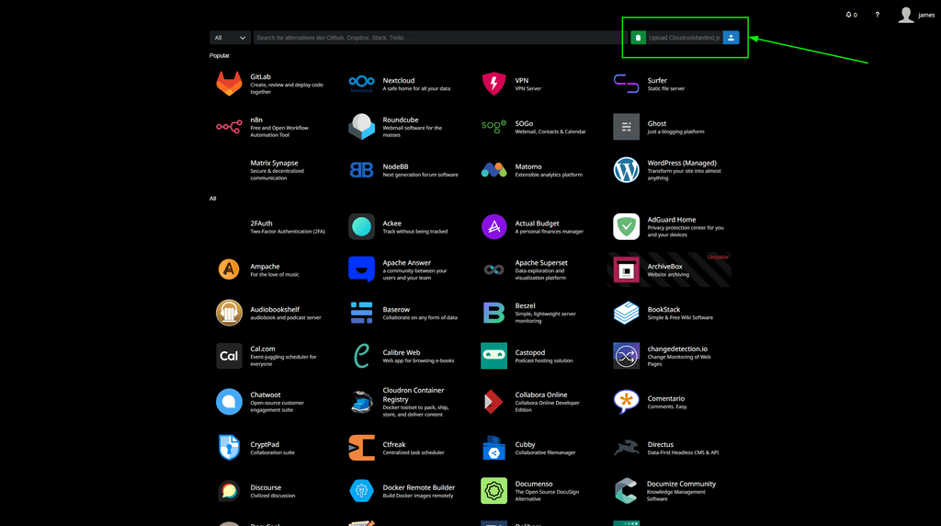Click the Beszel app icon
941x526 pixels.
(x=493, y=313)
